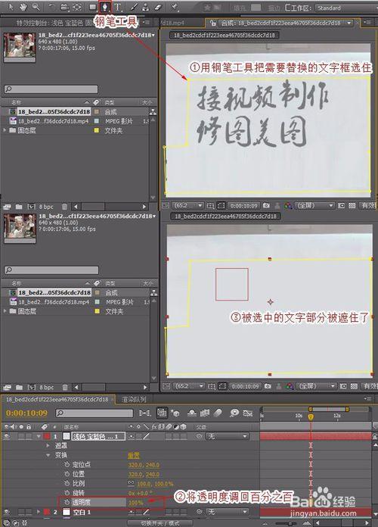
Task: Toggle the viewer lock icon beside 合成
Action: point(212,23)
